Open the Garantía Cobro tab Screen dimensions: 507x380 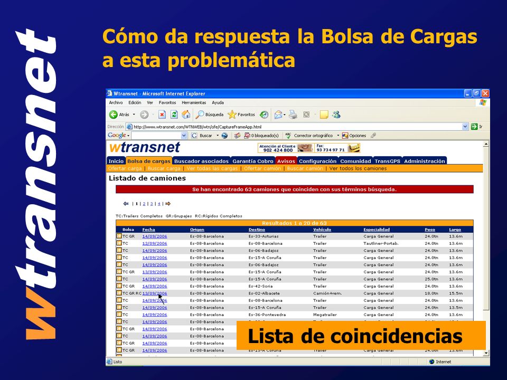(x=253, y=161)
